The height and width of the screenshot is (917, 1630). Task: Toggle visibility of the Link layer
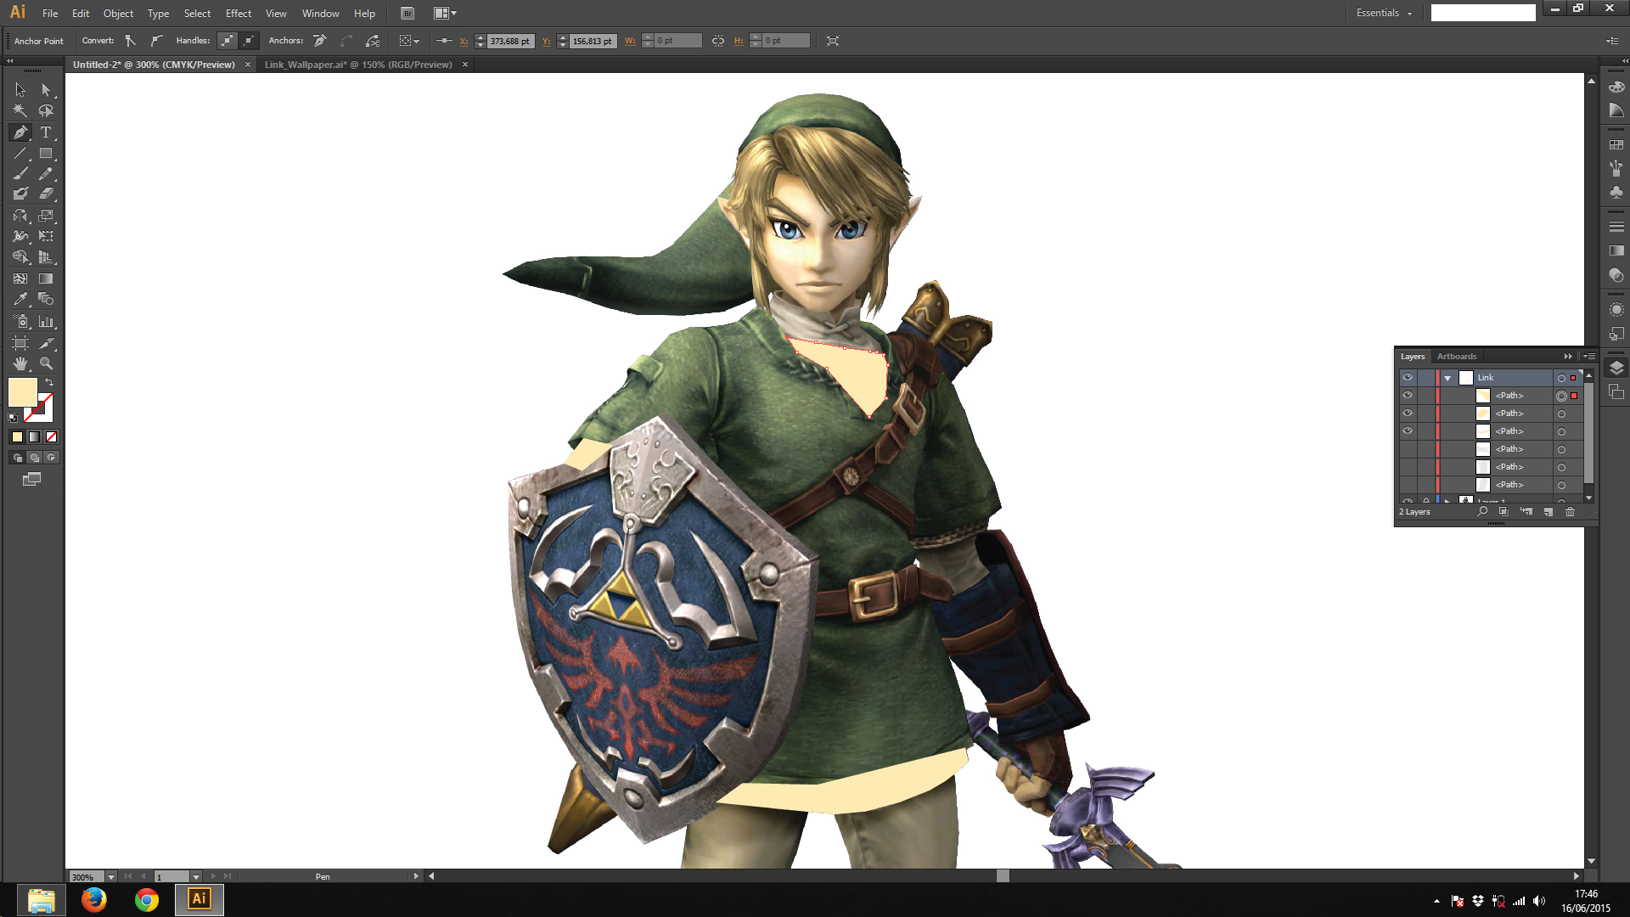coord(1408,378)
